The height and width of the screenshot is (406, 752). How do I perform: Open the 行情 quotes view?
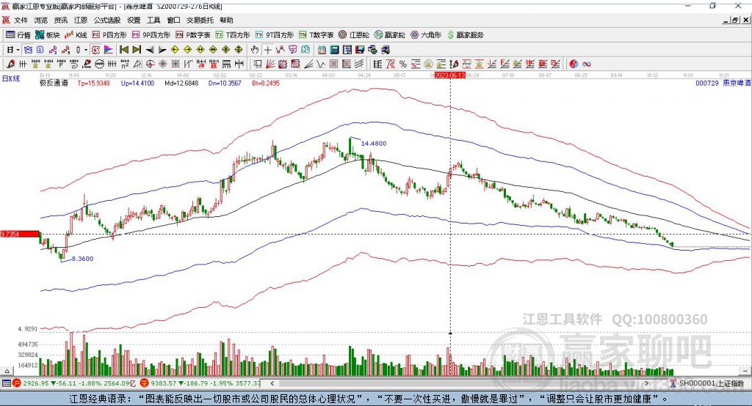click(18, 35)
